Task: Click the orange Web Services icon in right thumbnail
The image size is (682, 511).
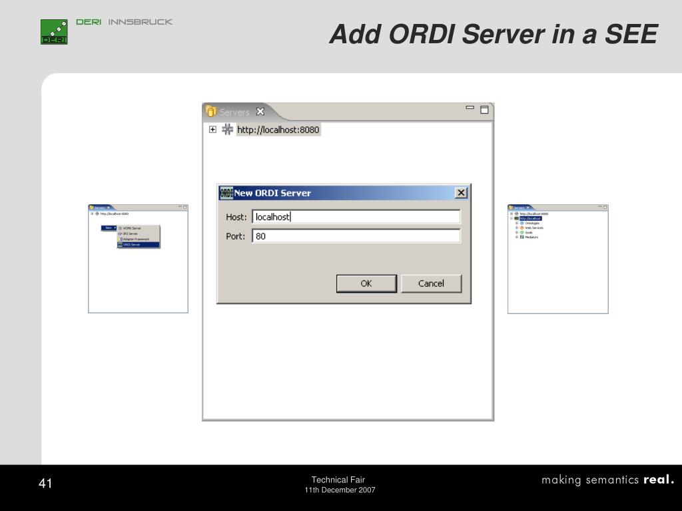Action: 522,228
